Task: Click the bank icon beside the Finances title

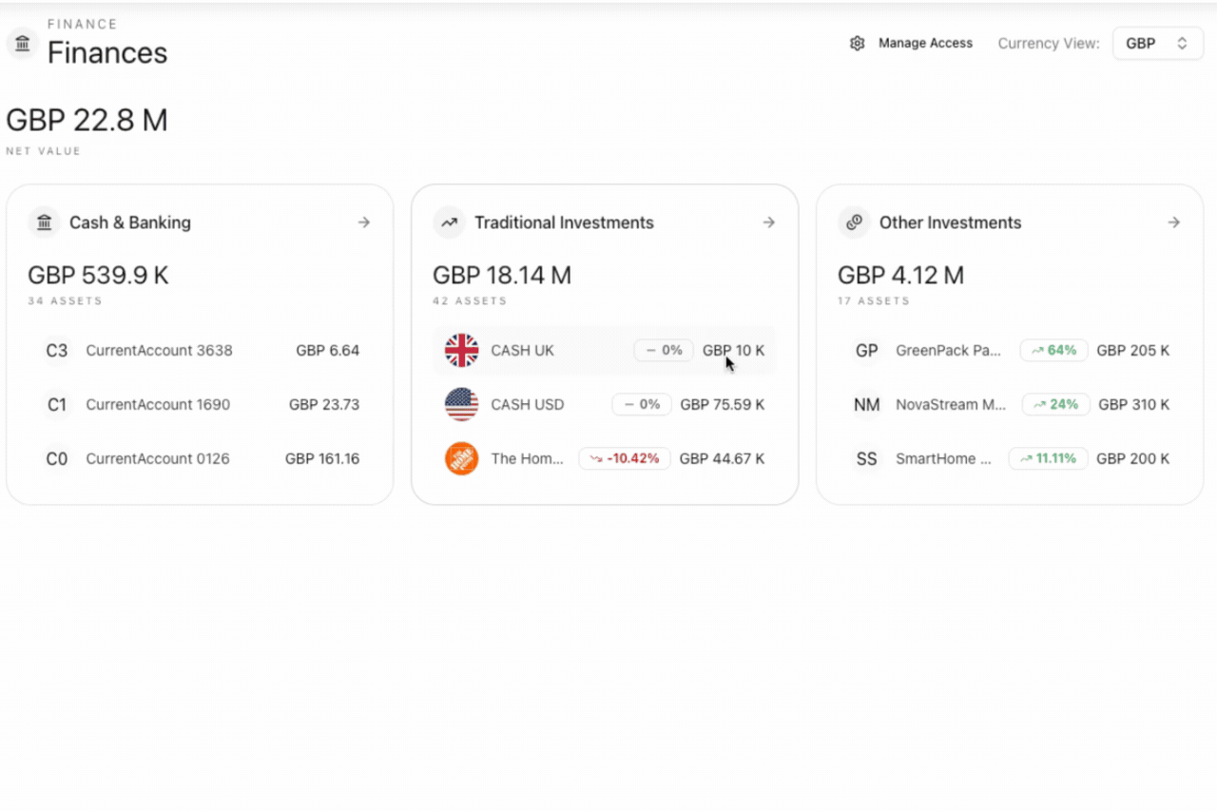Action: pos(23,44)
